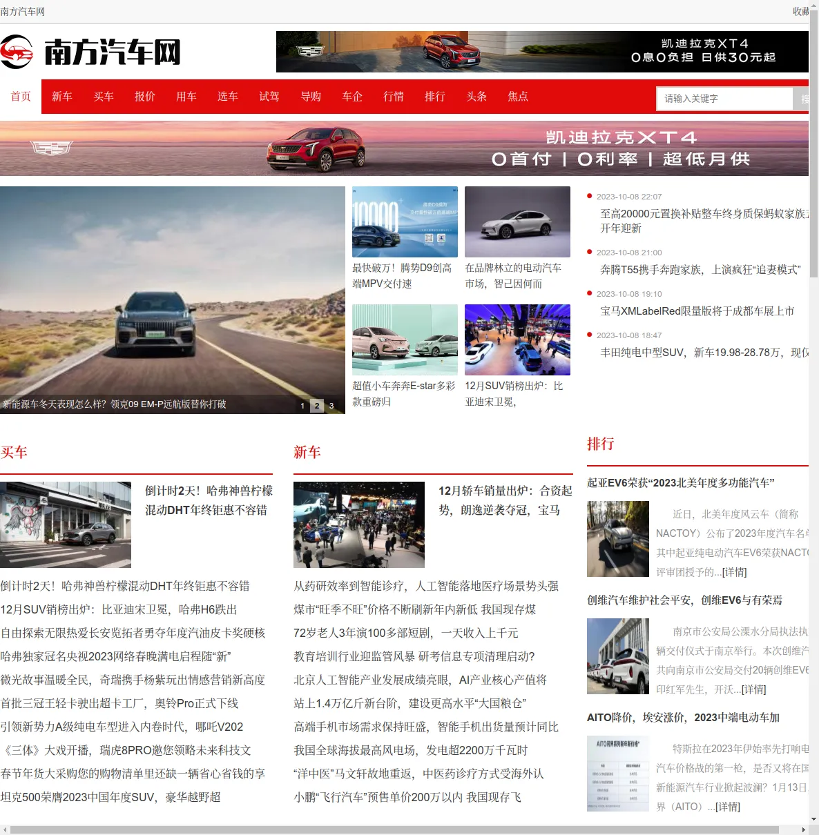819x835 pixels.
Task: Open the 焦点 nav item
Action: [518, 97]
